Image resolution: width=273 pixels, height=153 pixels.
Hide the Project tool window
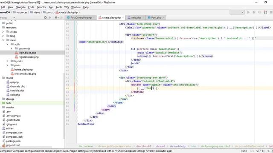[61, 17]
